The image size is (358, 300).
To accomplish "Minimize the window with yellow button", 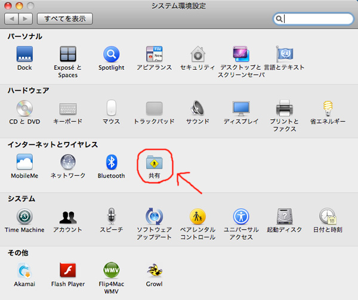I will pos(19,5).
